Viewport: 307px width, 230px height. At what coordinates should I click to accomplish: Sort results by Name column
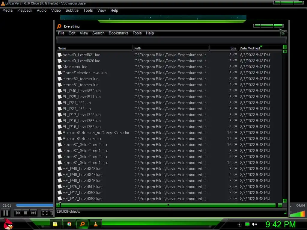(x=94, y=48)
